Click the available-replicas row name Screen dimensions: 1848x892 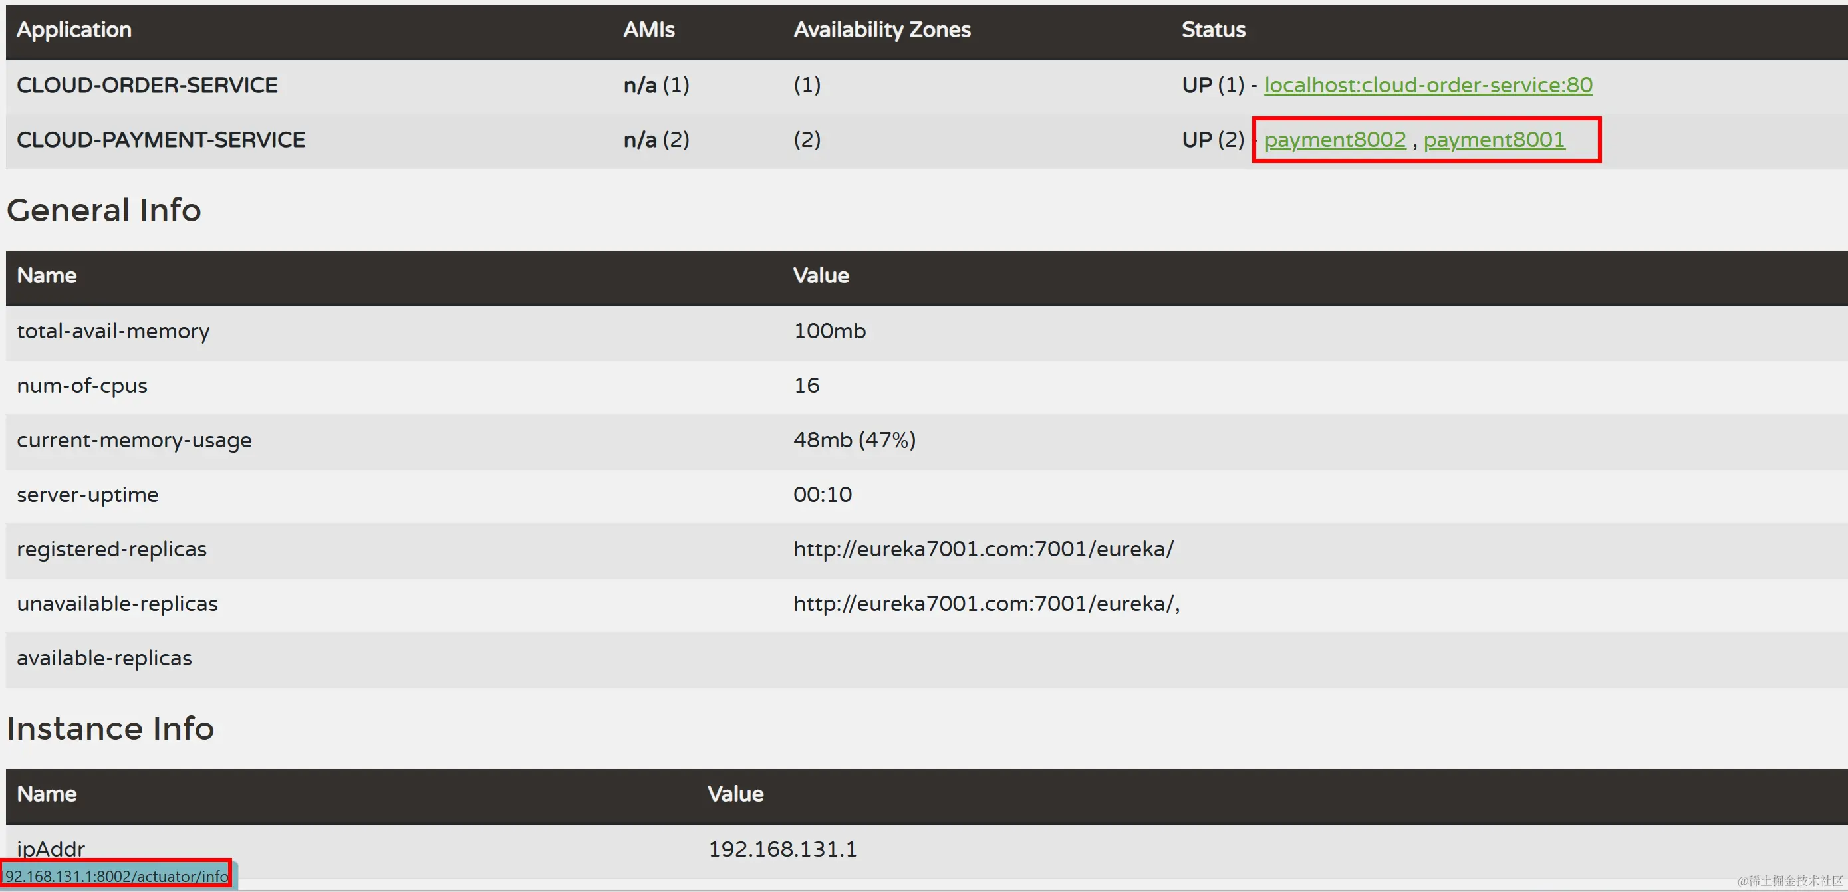104,658
